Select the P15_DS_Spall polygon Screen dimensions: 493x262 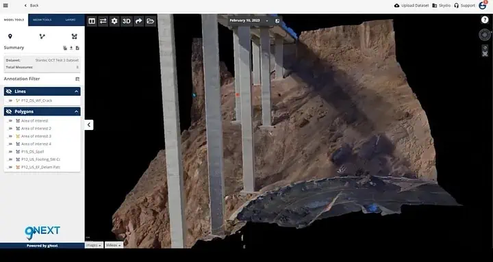click(32, 152)
